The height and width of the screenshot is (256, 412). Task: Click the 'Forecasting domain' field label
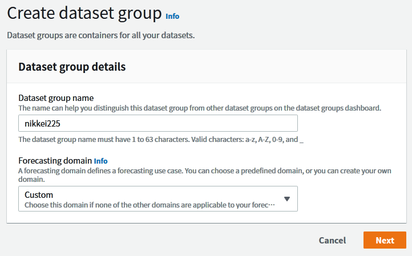point(55,161)
